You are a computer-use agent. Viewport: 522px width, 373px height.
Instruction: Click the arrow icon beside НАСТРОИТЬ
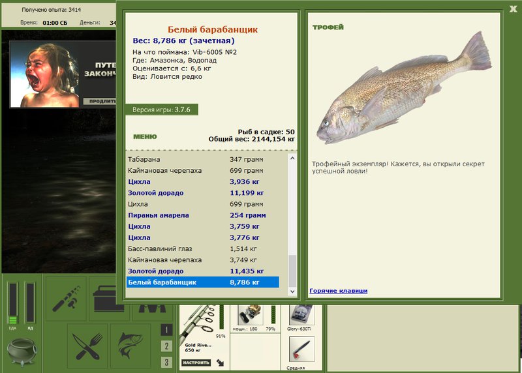pos(220,363)
